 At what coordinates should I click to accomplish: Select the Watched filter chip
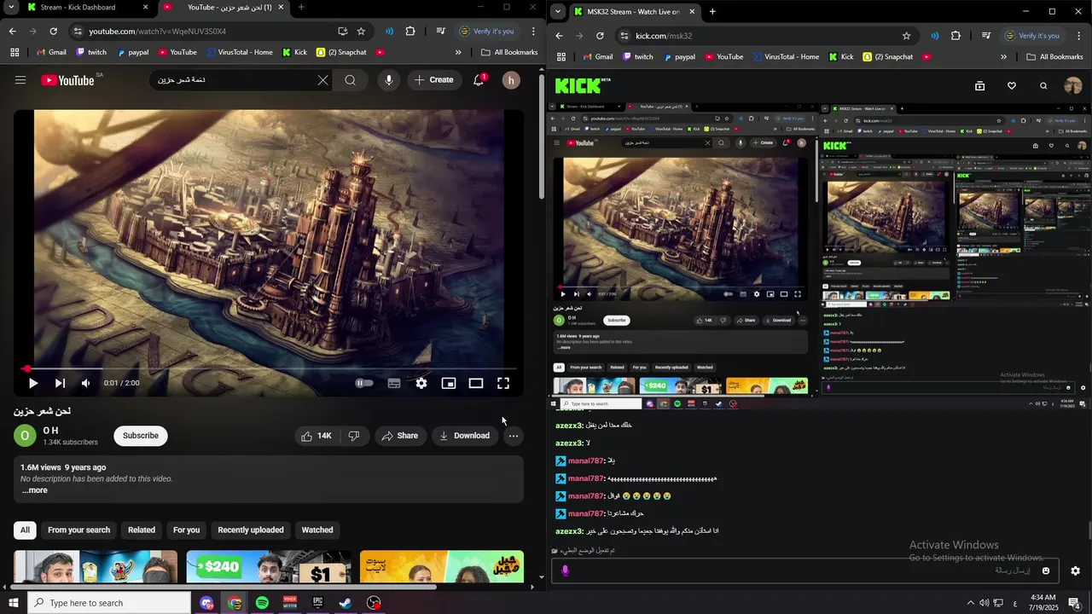coord(317,530)
